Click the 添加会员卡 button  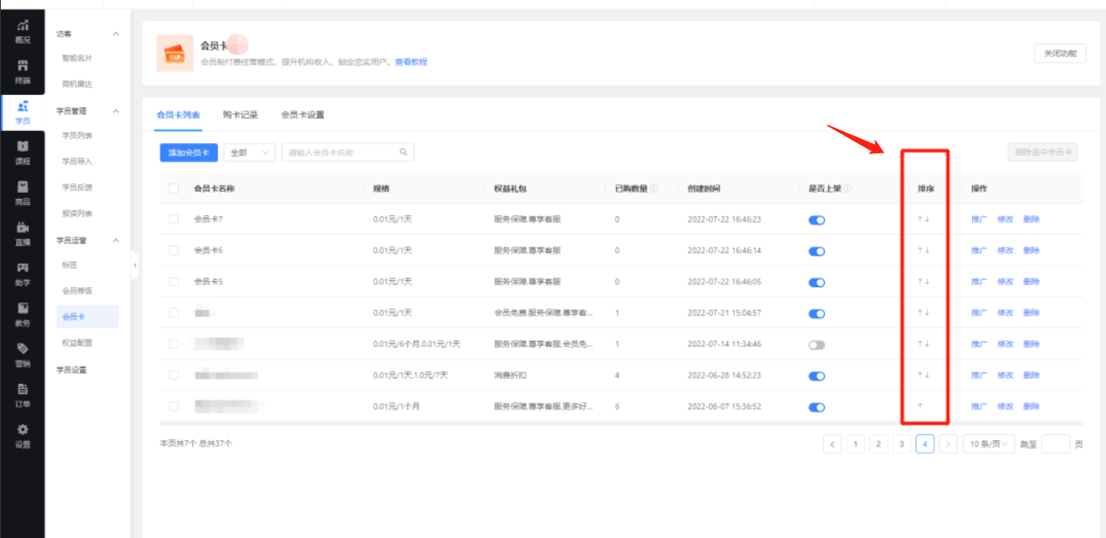tap(189, 152)
